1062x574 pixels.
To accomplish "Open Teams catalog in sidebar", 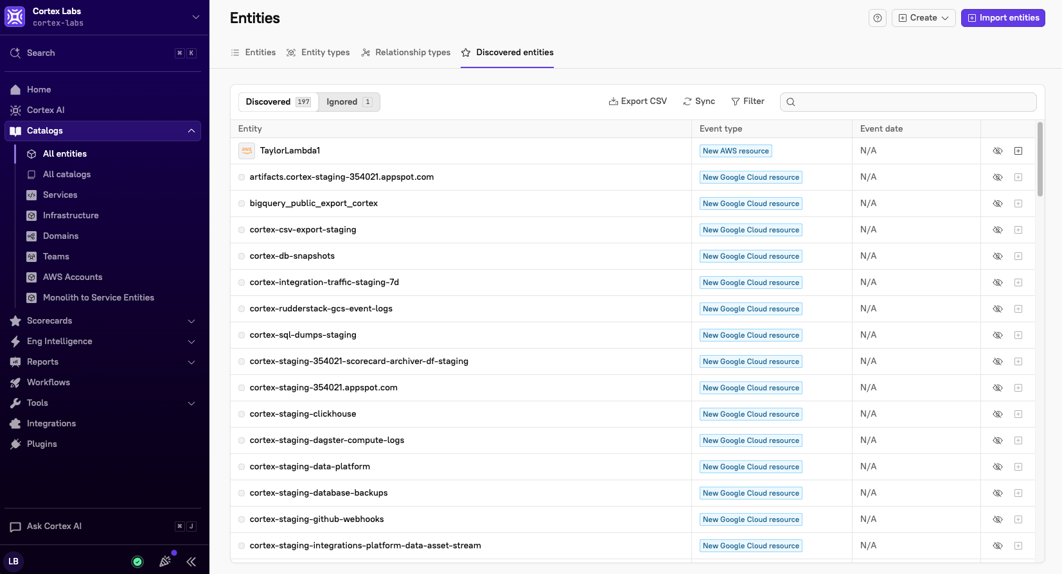I will 56,257.
